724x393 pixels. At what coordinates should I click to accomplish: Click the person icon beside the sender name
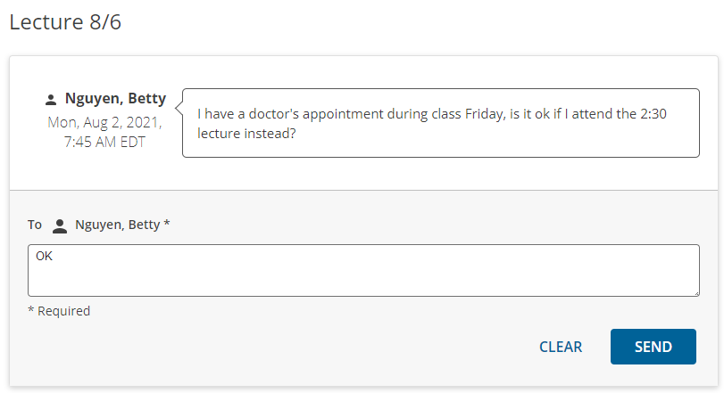(51, 99)
